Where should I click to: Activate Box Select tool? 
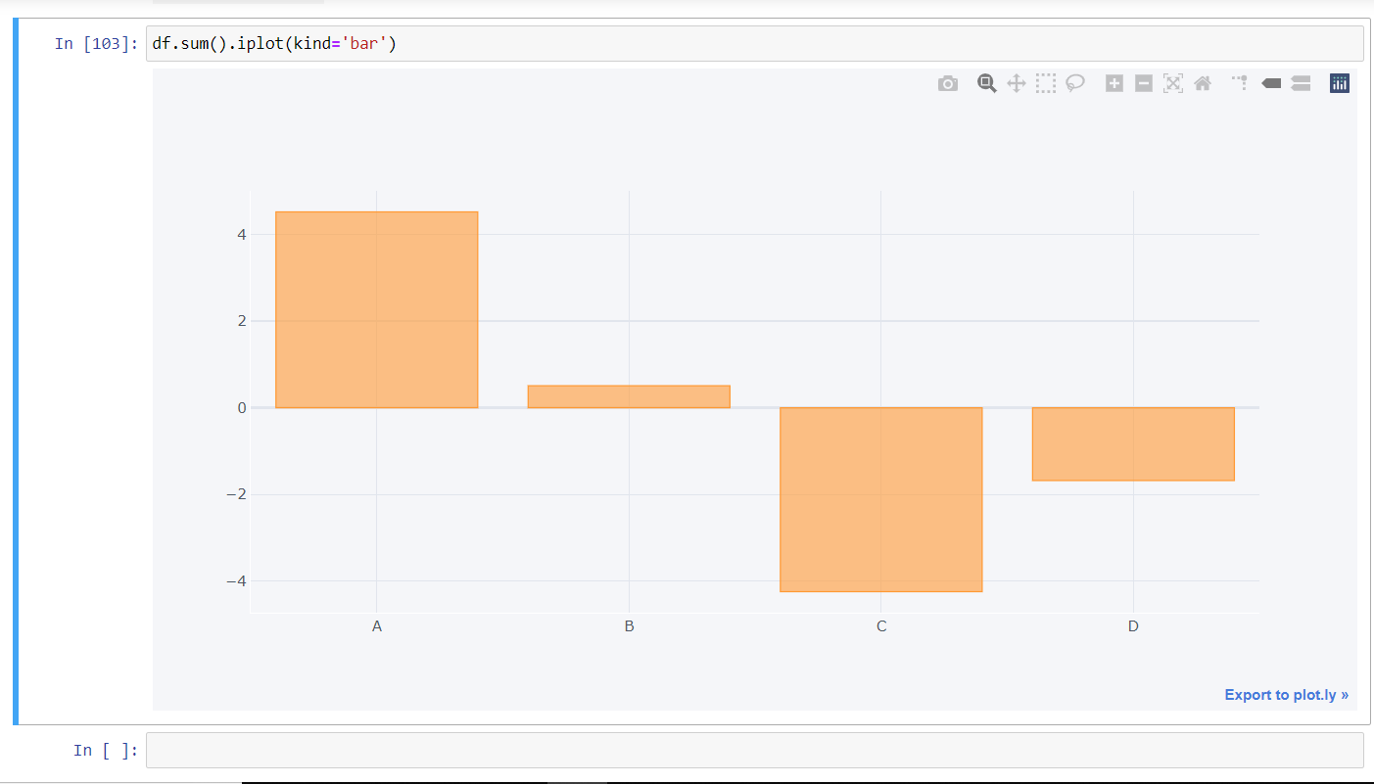[x=1046, y=84]
